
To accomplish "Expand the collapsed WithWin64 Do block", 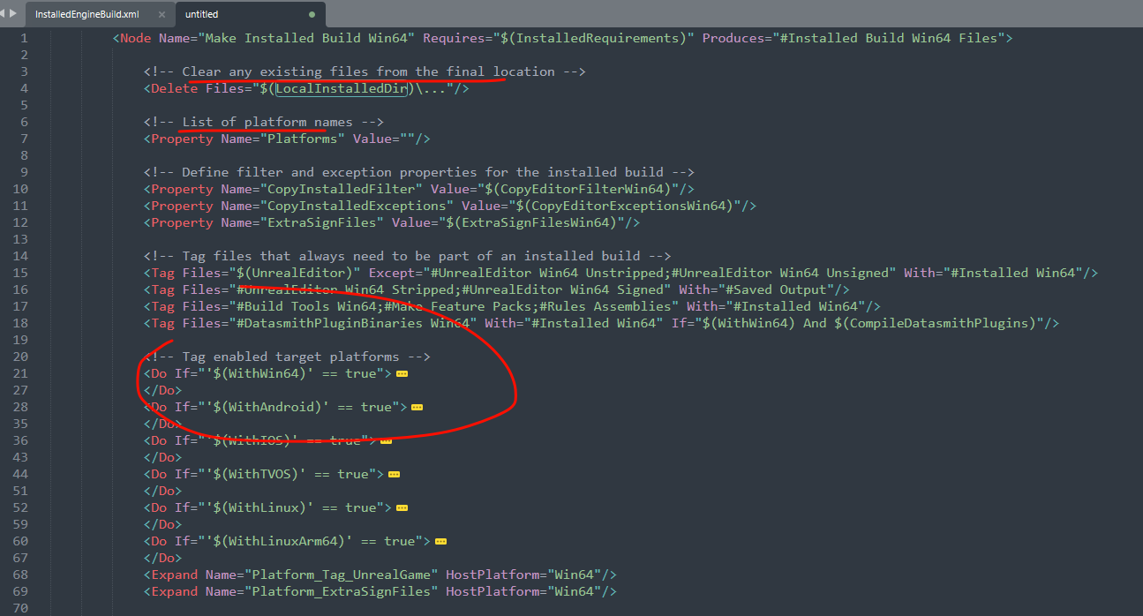I will [402, 373].
